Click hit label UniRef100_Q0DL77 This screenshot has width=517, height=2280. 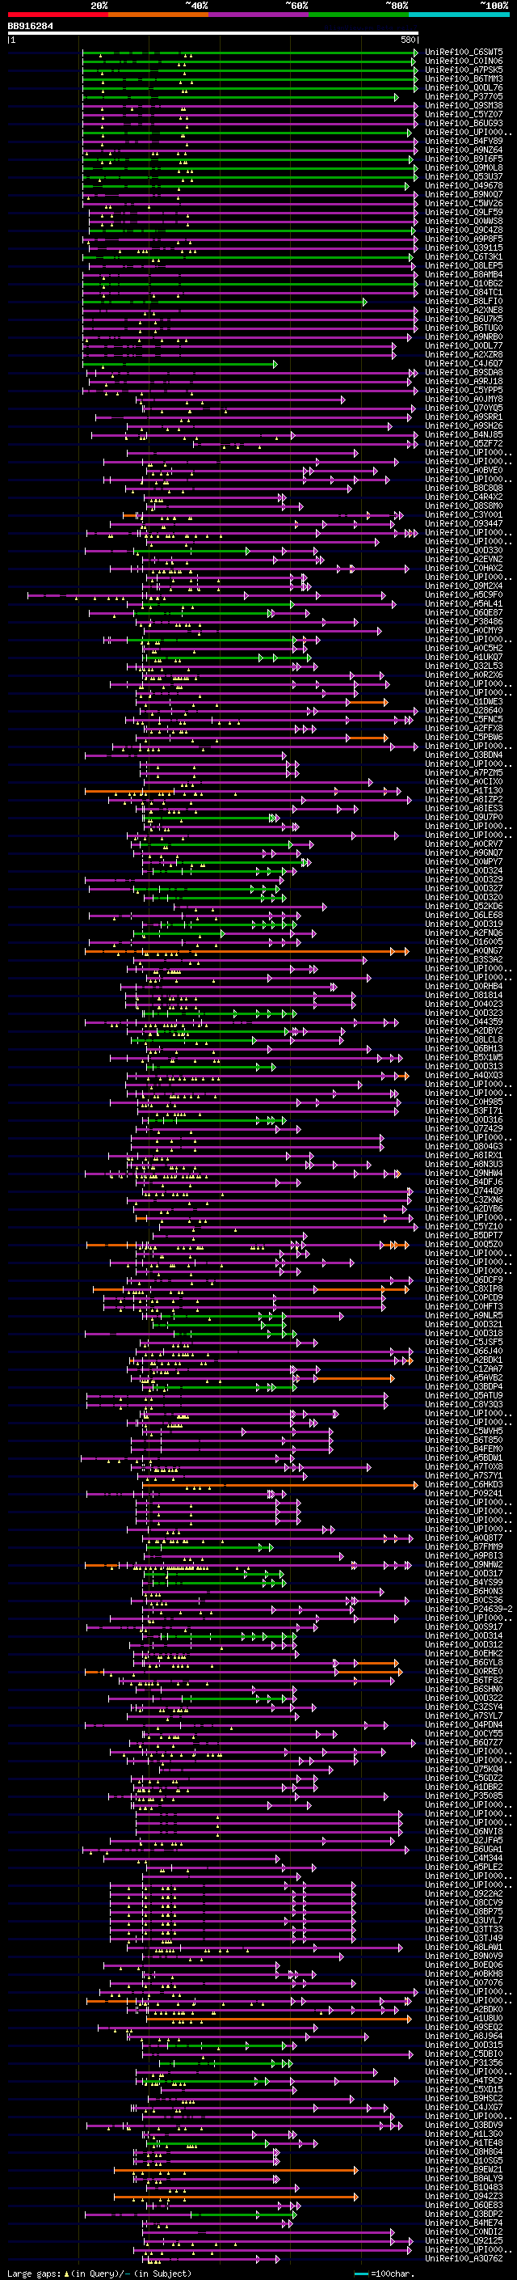(464, 346)
